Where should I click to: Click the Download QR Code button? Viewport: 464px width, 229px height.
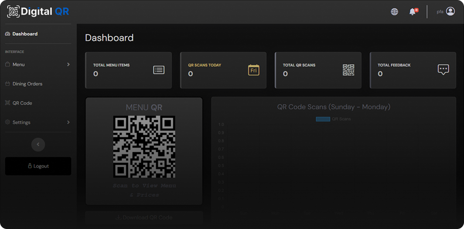[x=144, y=217]
